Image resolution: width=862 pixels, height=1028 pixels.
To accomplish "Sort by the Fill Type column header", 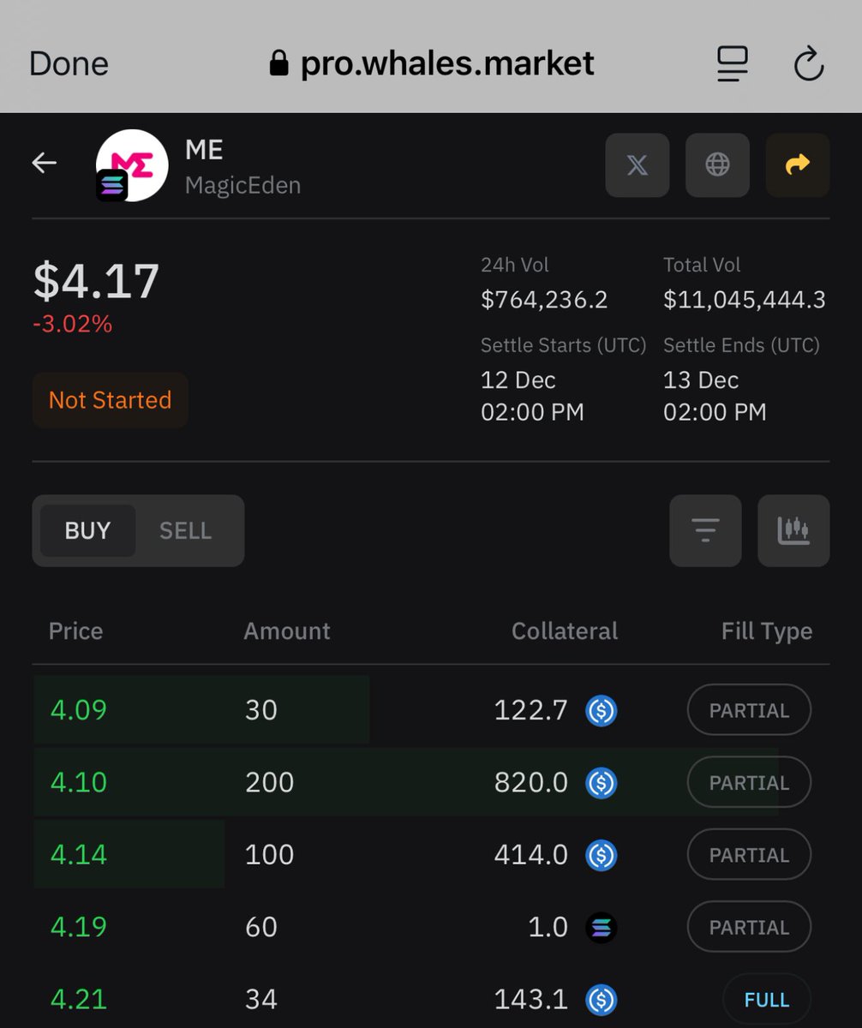I will (x=767, y=631).
